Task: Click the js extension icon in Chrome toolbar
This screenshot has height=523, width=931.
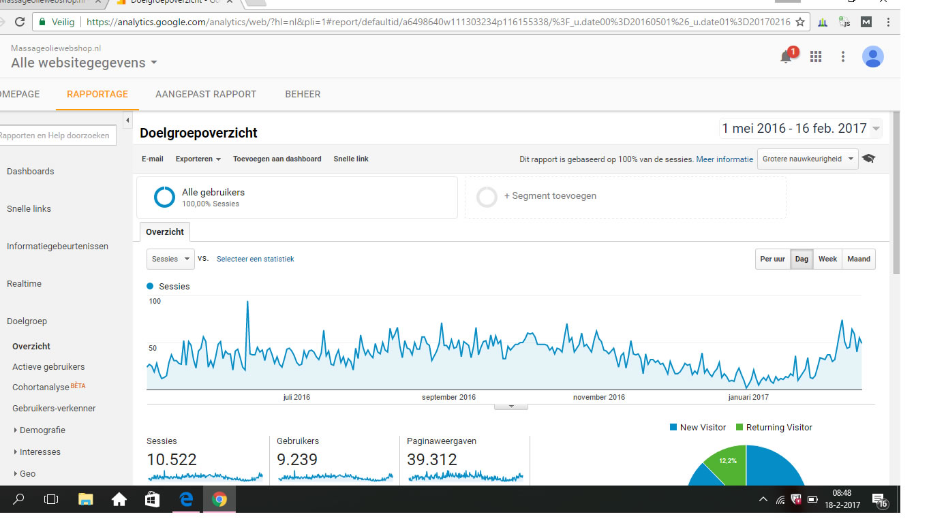Action: pos(844,22)
